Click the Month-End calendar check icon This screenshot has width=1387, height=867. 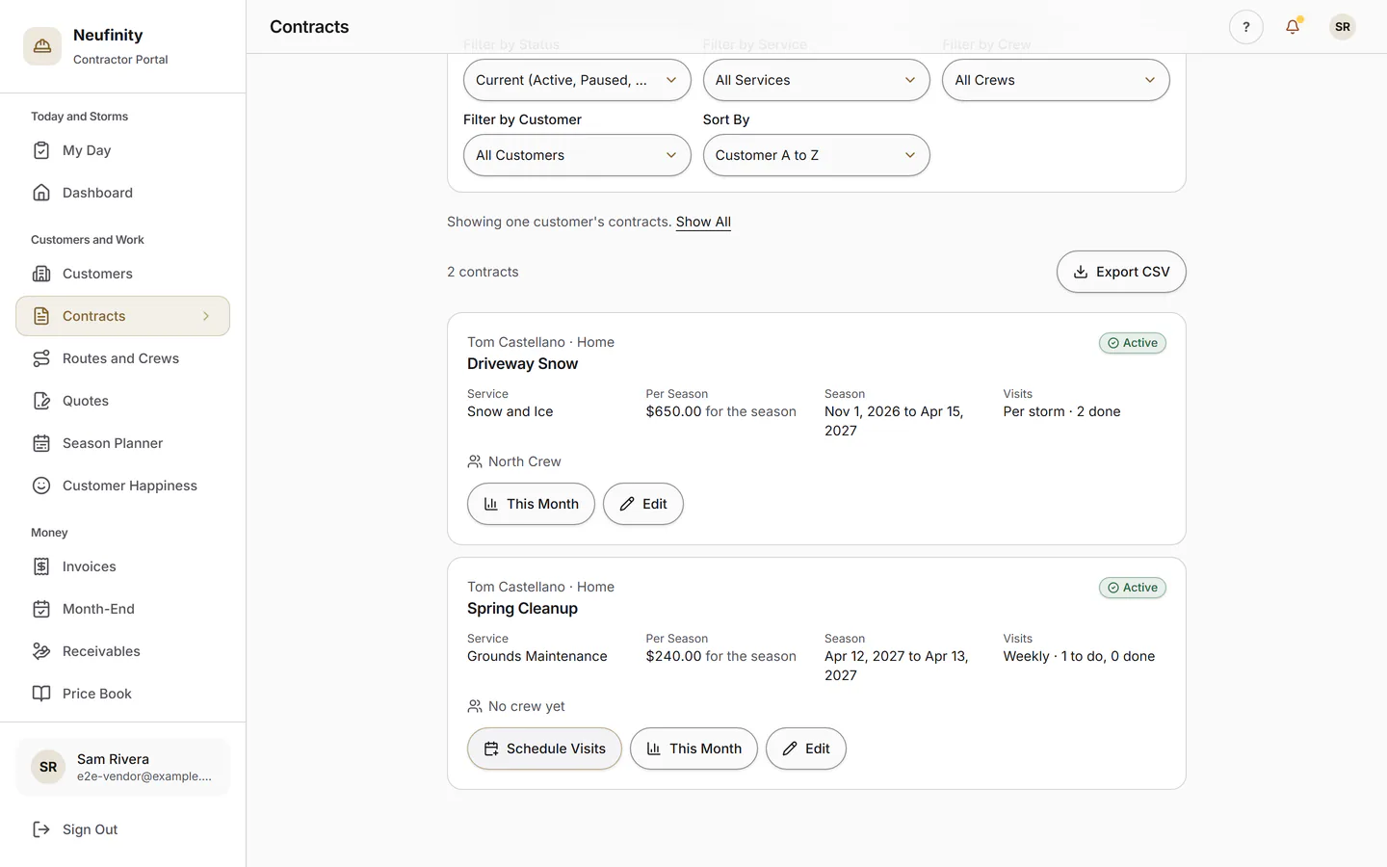(x=41, y=609)
